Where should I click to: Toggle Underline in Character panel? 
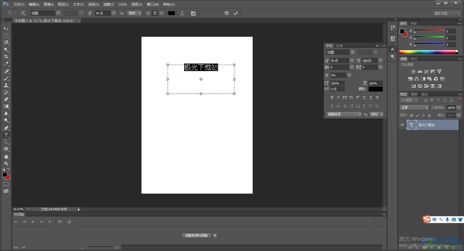pyautogui.click(x=371, y=97)
